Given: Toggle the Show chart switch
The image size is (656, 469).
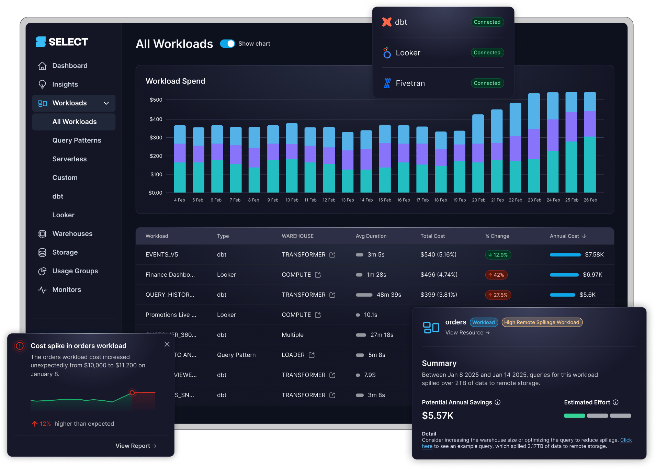Looking at the screenshot, I should pyautogui.click(x=227, y=44).
